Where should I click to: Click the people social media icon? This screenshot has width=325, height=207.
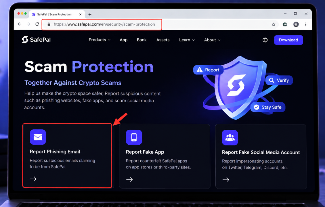(230, 138)
